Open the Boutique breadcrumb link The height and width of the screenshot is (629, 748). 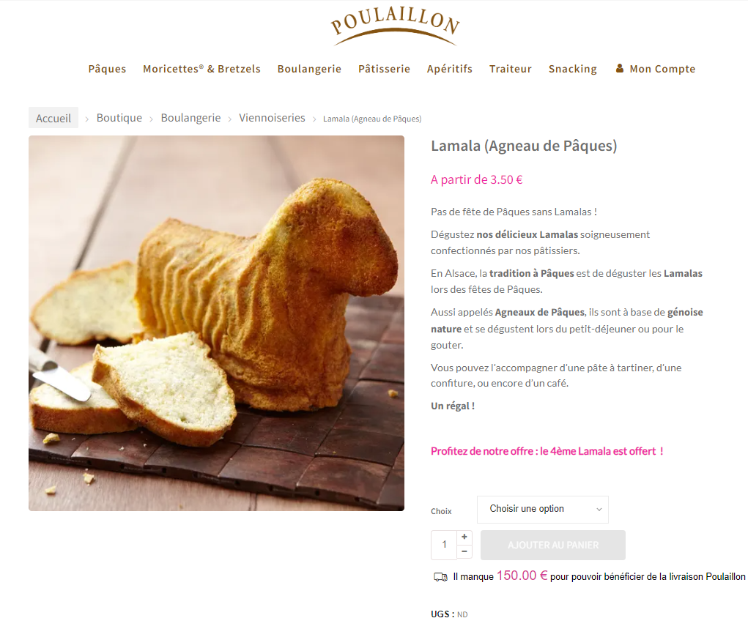click(119, 118)
